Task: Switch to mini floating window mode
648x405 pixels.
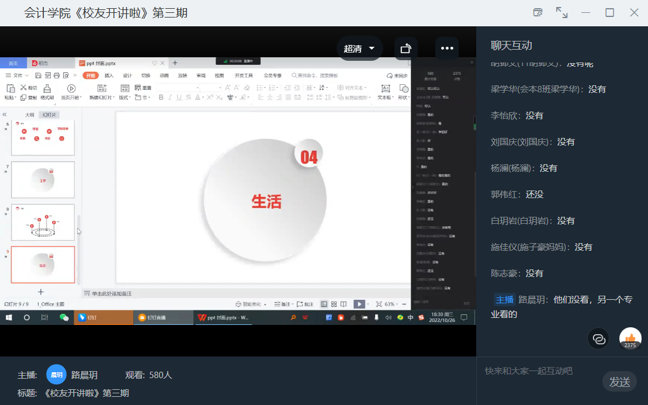Action: coord(538,12)
